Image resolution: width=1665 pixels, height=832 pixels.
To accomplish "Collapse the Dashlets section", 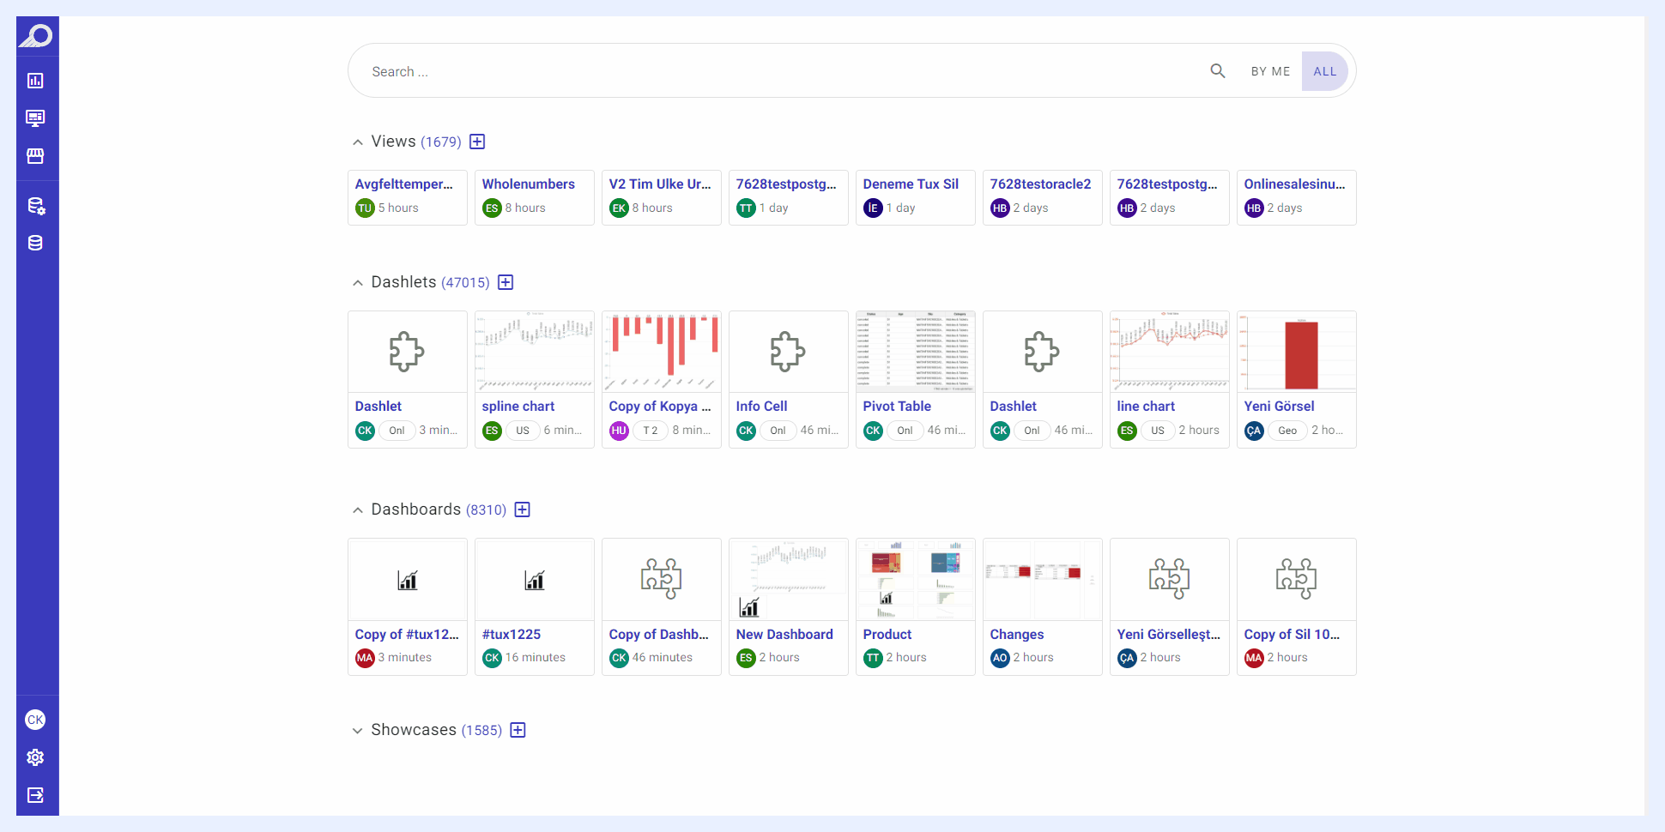I will pos(358,283).
